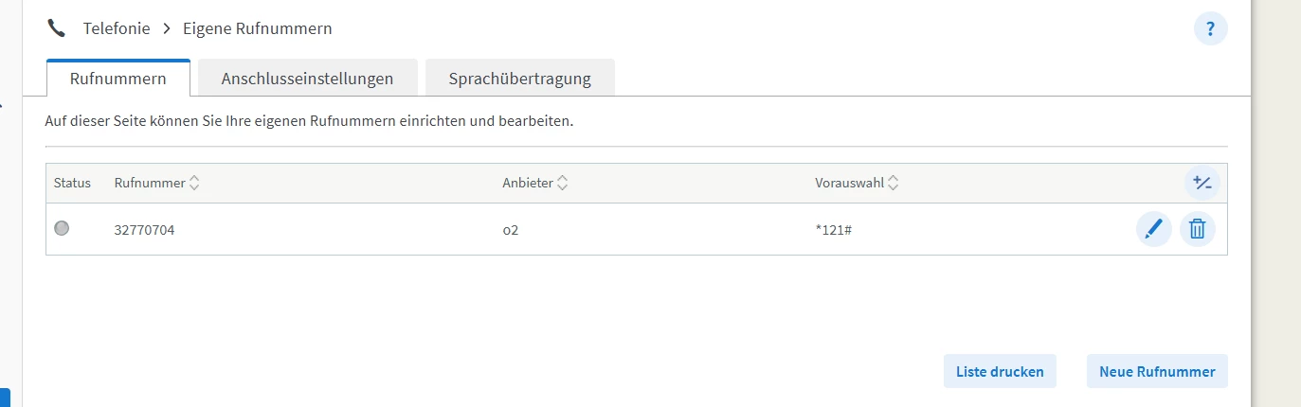This screenshot has height=407, width=1301.
Task: Edit phone number 32770704 with the pencil icon
Action: (1153, 229)
